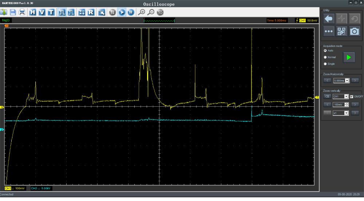Click the AUTO set button
This screenshot has height=201, width=364.
[112, 12]
